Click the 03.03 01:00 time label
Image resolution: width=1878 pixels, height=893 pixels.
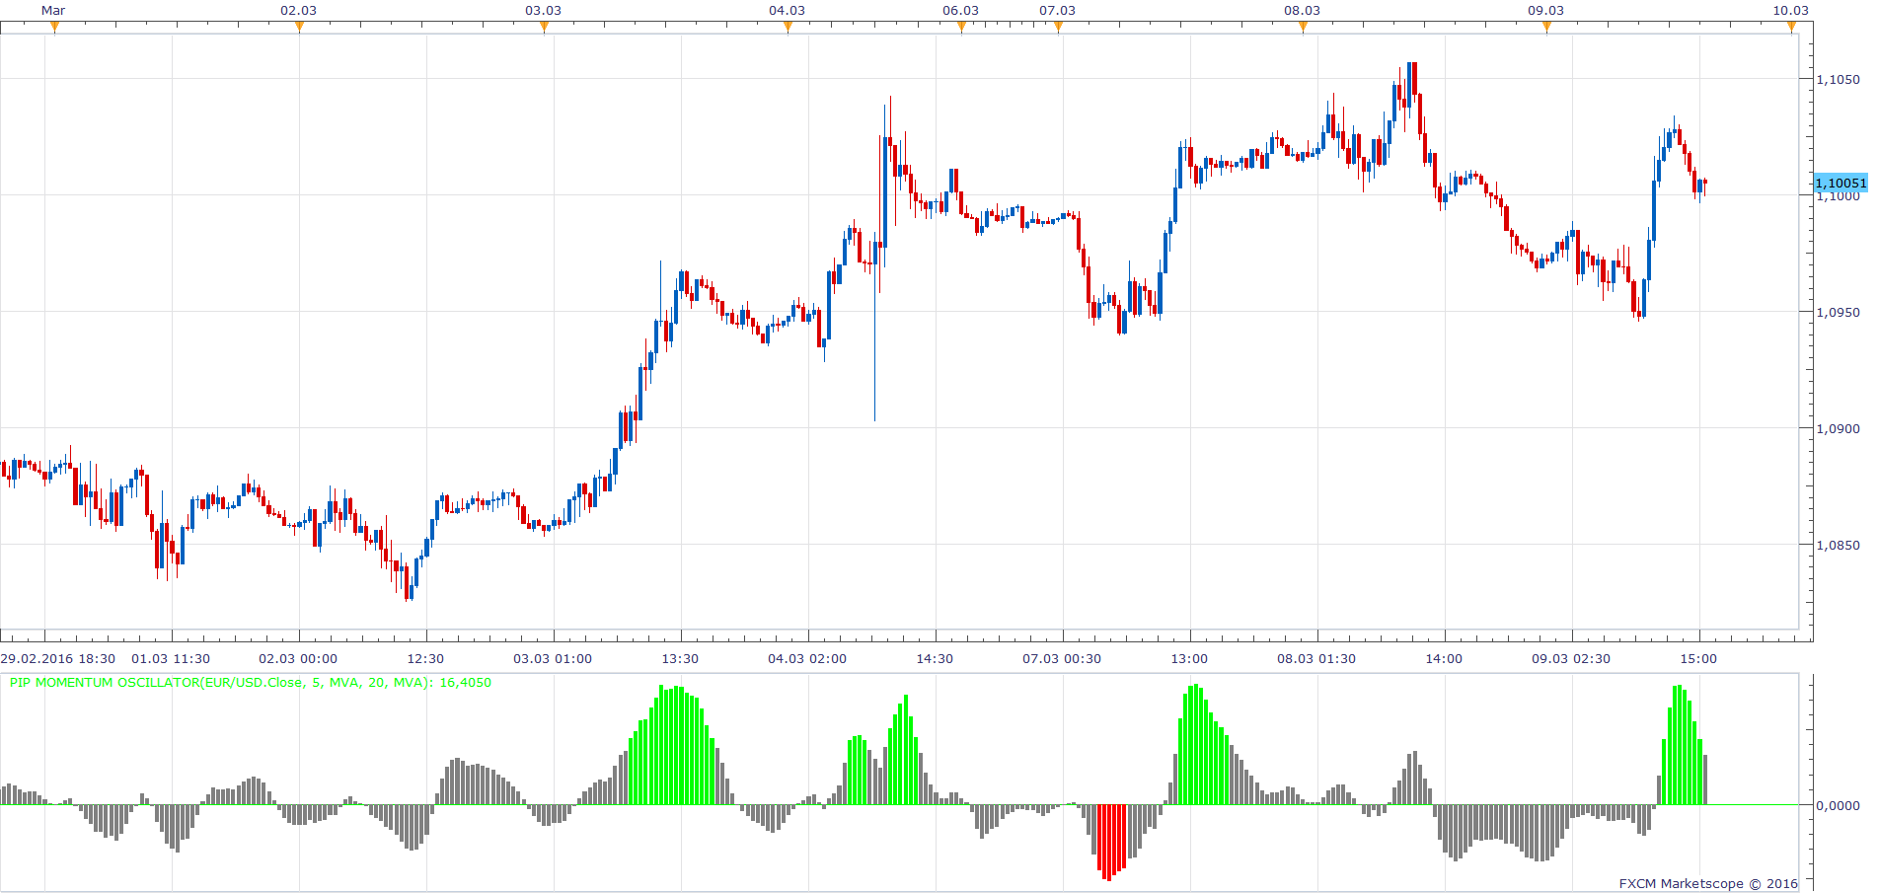pyautogui.click(x=553, y=658)
